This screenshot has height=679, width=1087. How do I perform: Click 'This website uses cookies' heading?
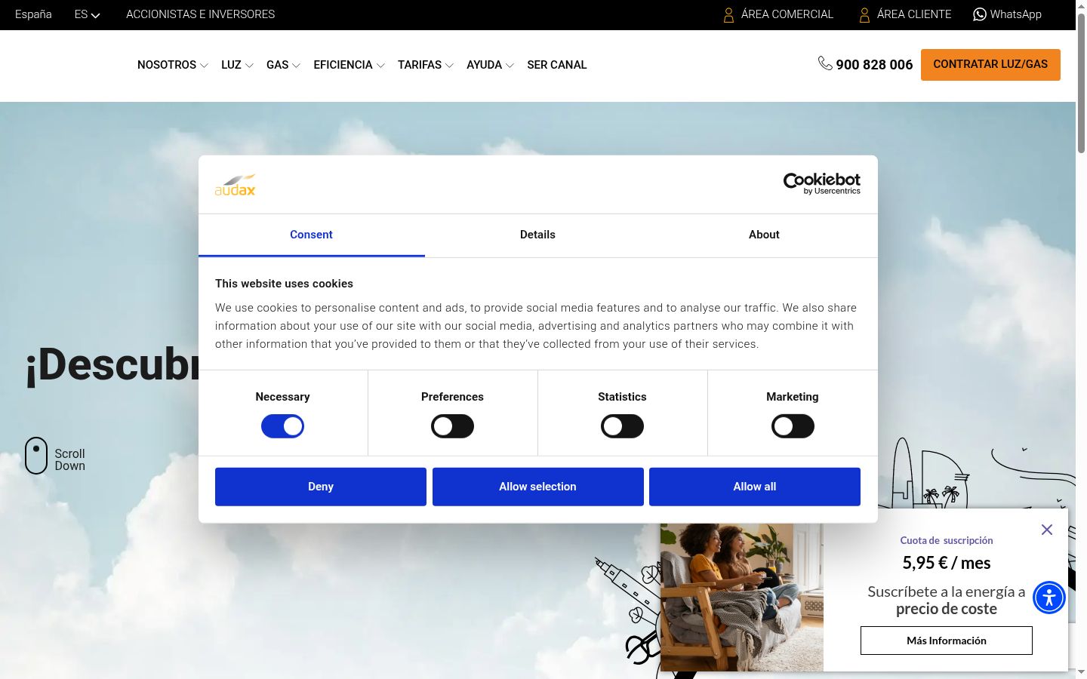point(284,284)
